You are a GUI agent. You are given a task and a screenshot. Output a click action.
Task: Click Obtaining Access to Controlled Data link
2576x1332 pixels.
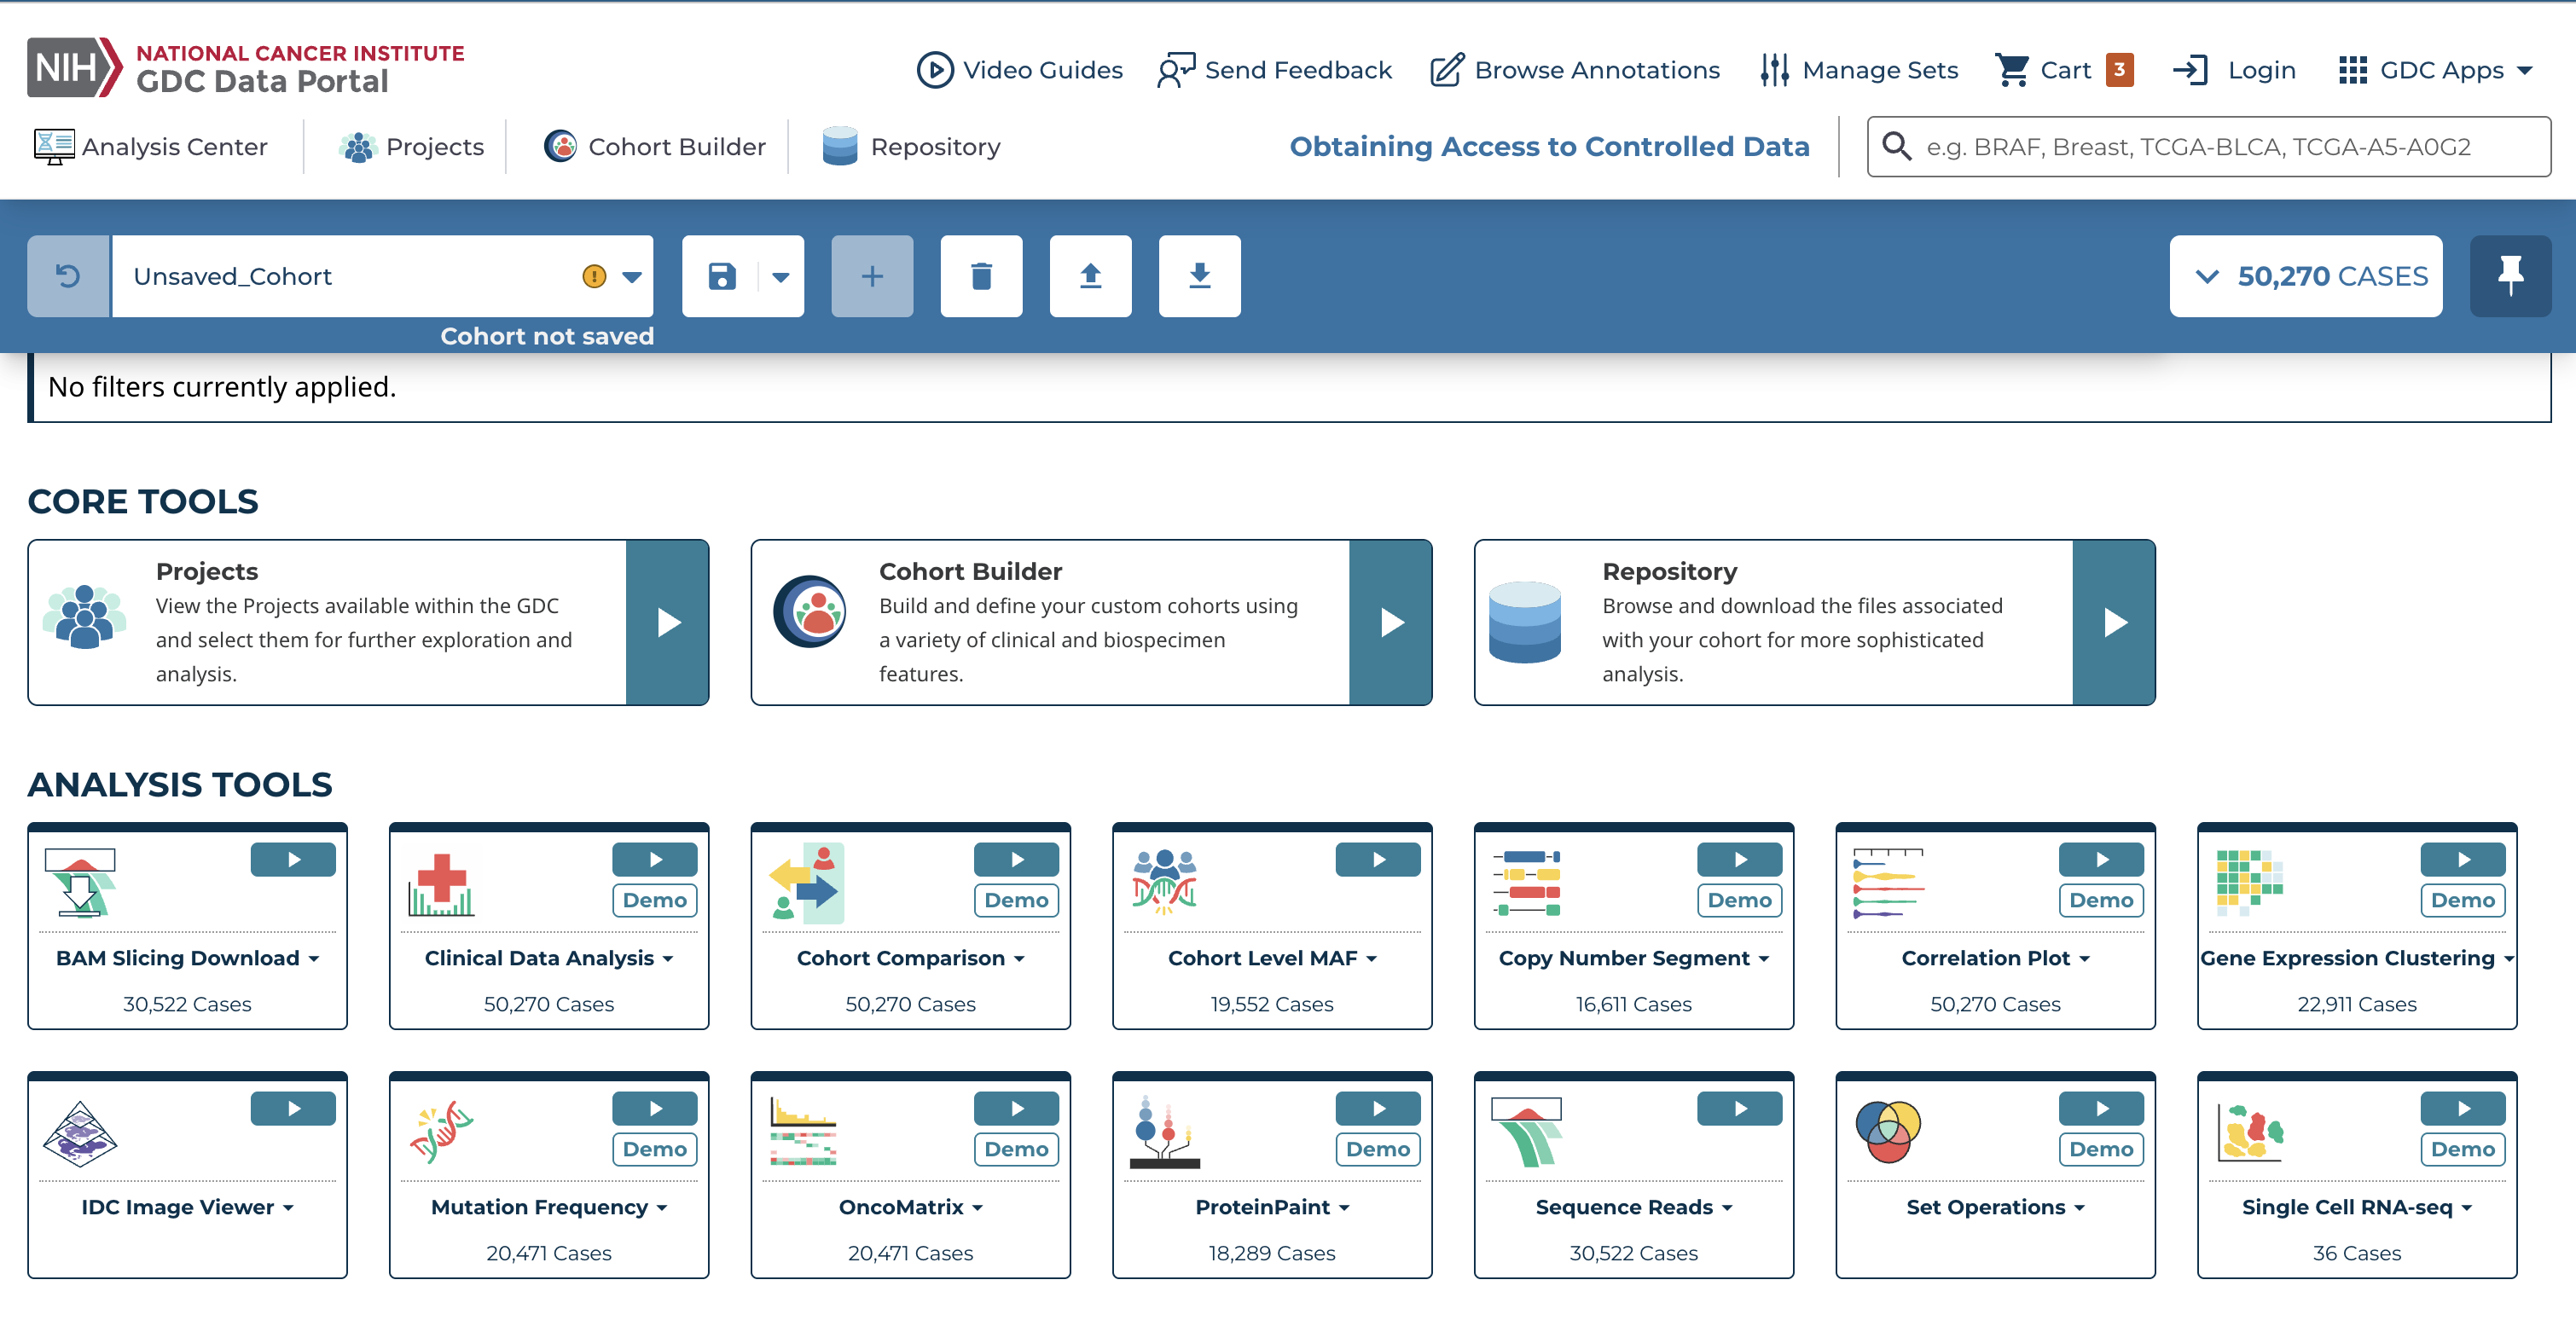tap(1549, 147)
